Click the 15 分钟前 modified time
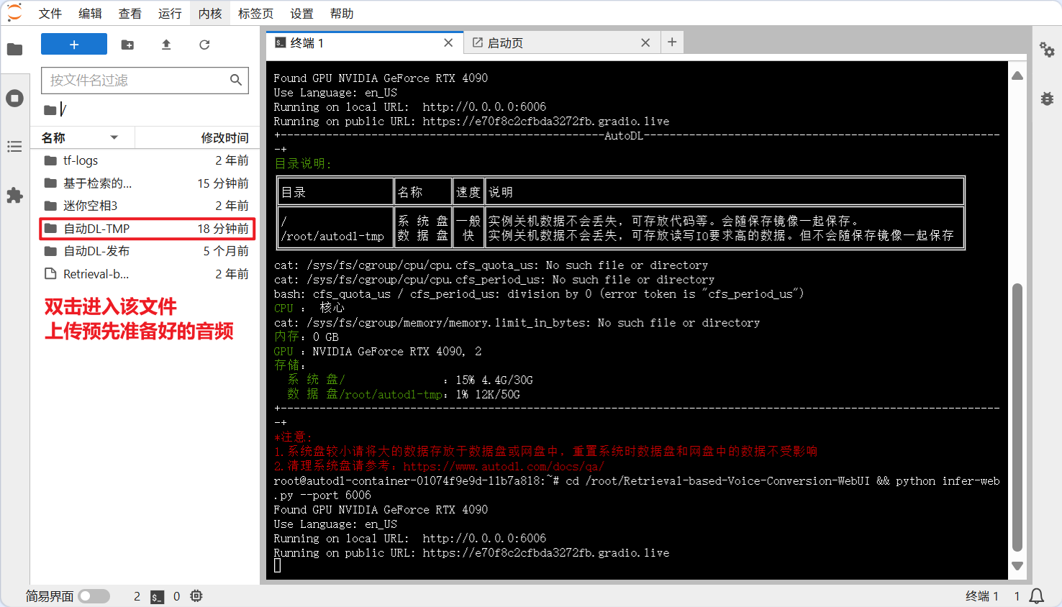Screen dimensions: 1062x607 pyautogui.click(x=223, y=183)
